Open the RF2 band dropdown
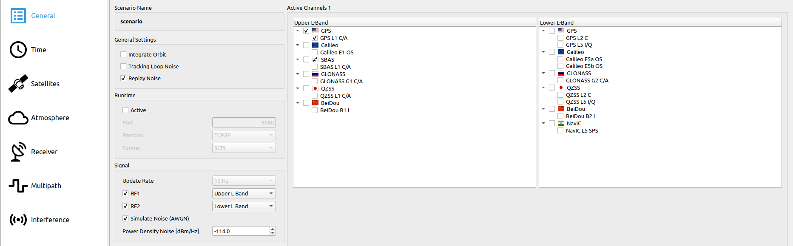 244,206
